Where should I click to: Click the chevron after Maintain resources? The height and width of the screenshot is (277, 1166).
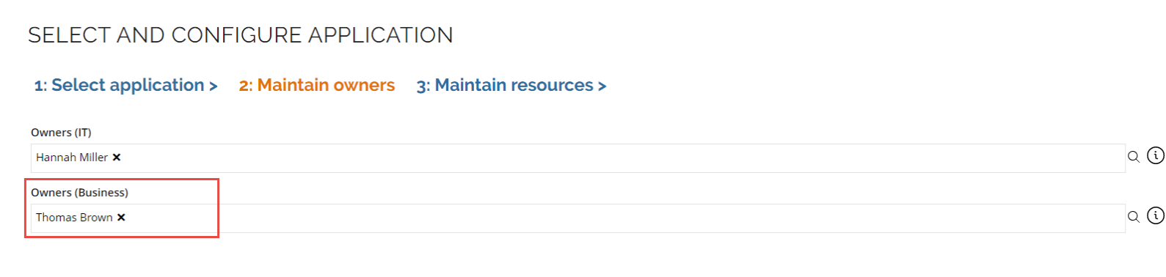click(602, 86)
